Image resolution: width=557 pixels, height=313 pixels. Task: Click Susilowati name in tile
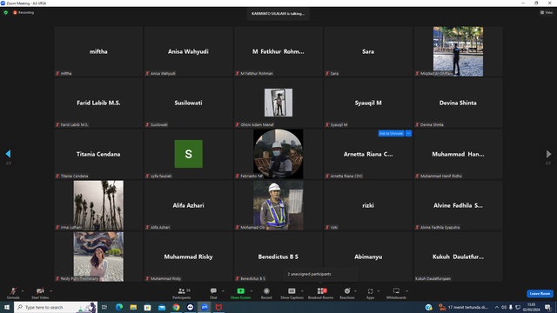click(x=188, y=103)
